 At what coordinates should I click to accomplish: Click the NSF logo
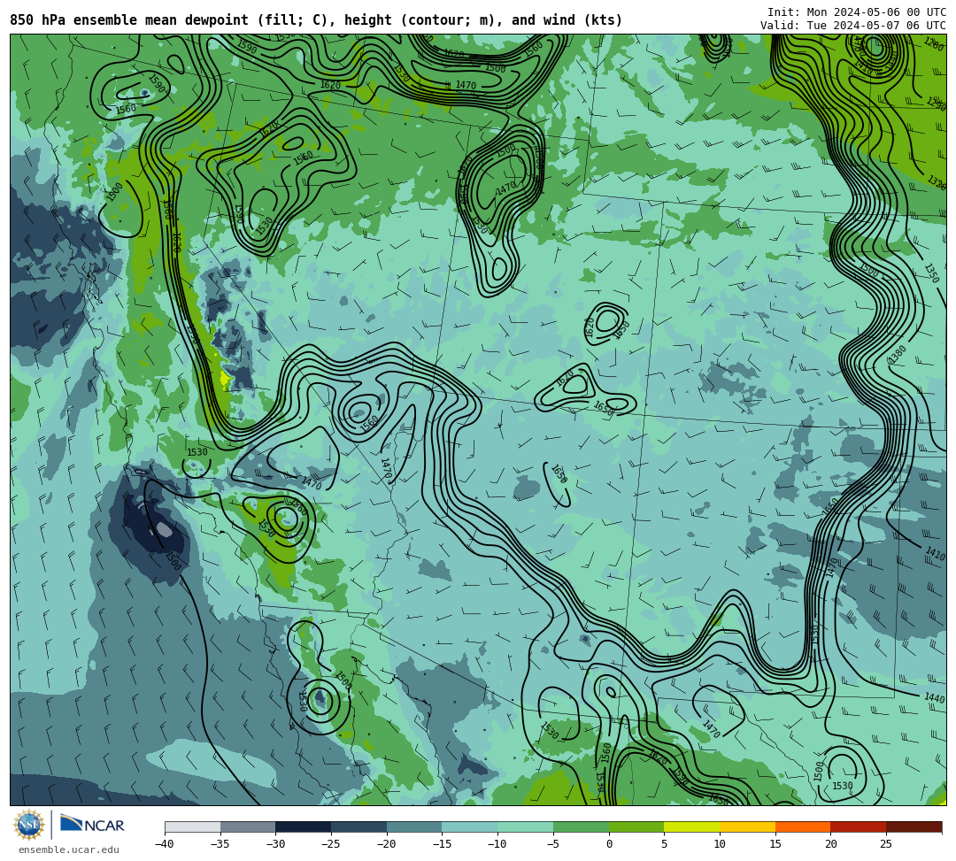(29, 825)
